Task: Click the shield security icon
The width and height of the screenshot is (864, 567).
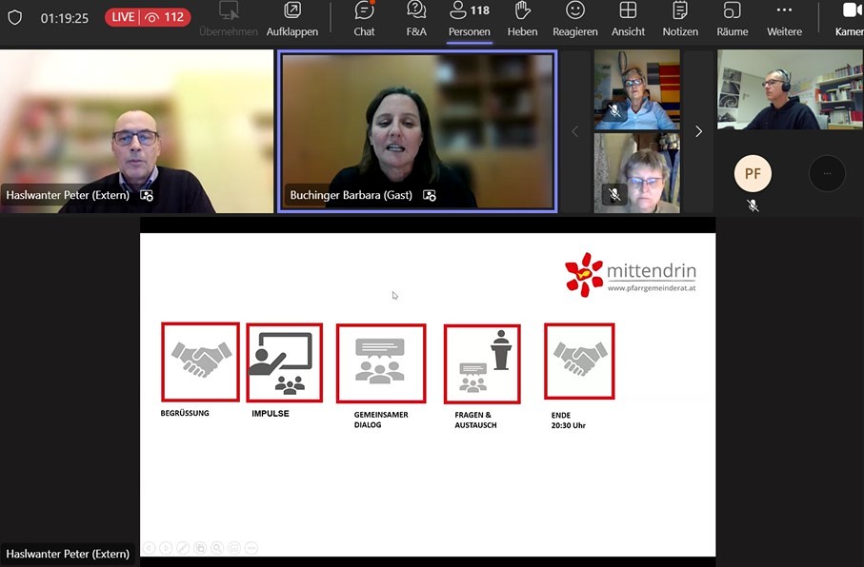Action: point(14,18)
